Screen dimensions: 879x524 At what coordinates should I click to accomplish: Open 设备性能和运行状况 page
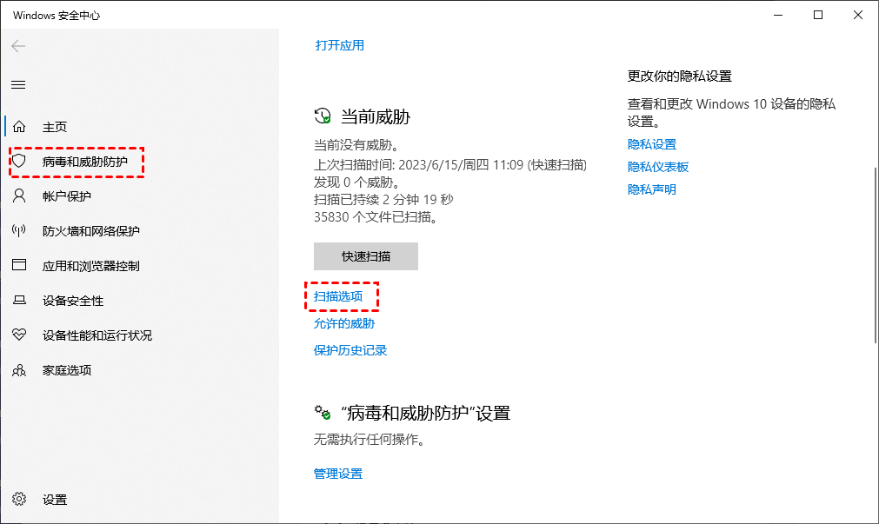[97, 335]
